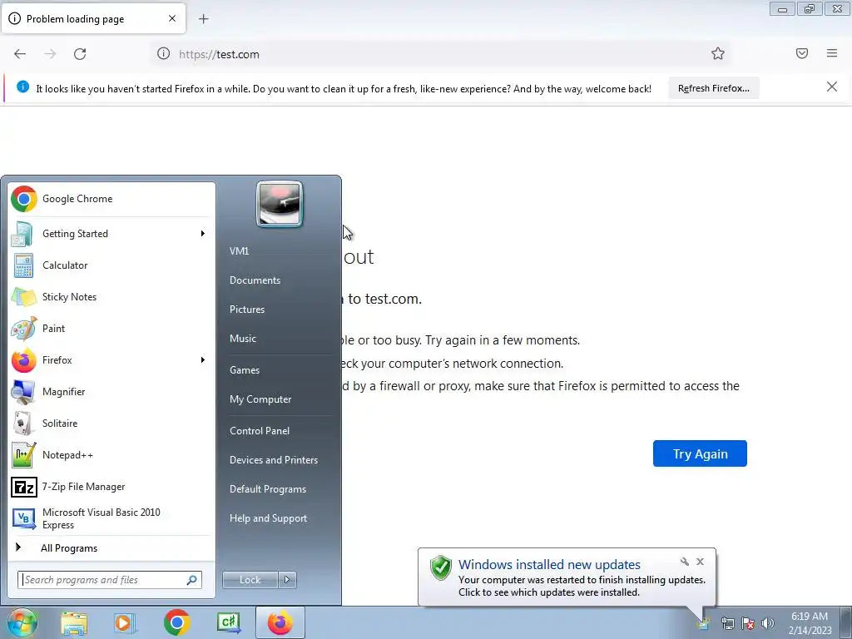Open Firefox entry in Start menu
Viewport: 852px width, 639px height.
112,359
